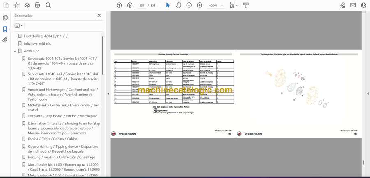The image size is (370, 178).
Task: Open the find text magnifier
Action: point(49,5)
